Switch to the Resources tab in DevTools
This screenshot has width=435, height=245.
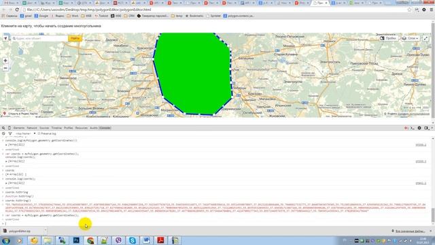(x=82, y=128)
